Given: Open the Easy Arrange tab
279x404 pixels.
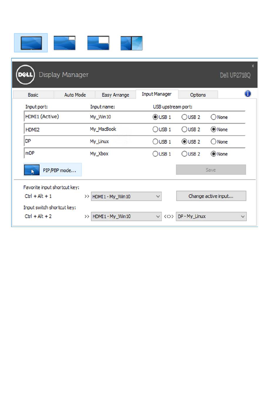Looking at the screenshot, I should click(115, 95).
